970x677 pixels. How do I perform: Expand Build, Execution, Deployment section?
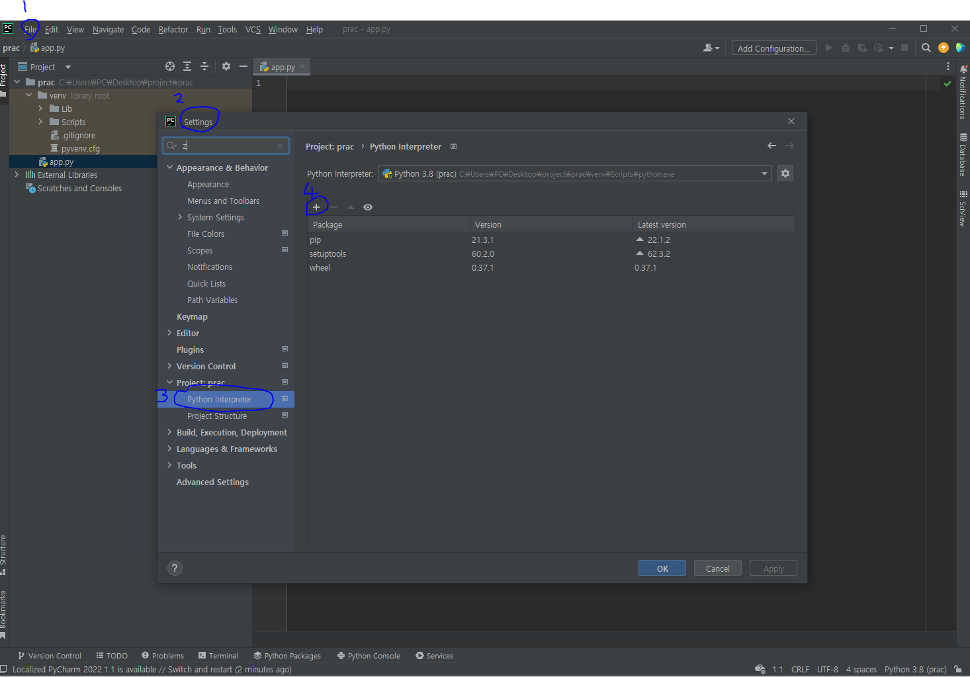pyautogui.click(x=169, y=432)
